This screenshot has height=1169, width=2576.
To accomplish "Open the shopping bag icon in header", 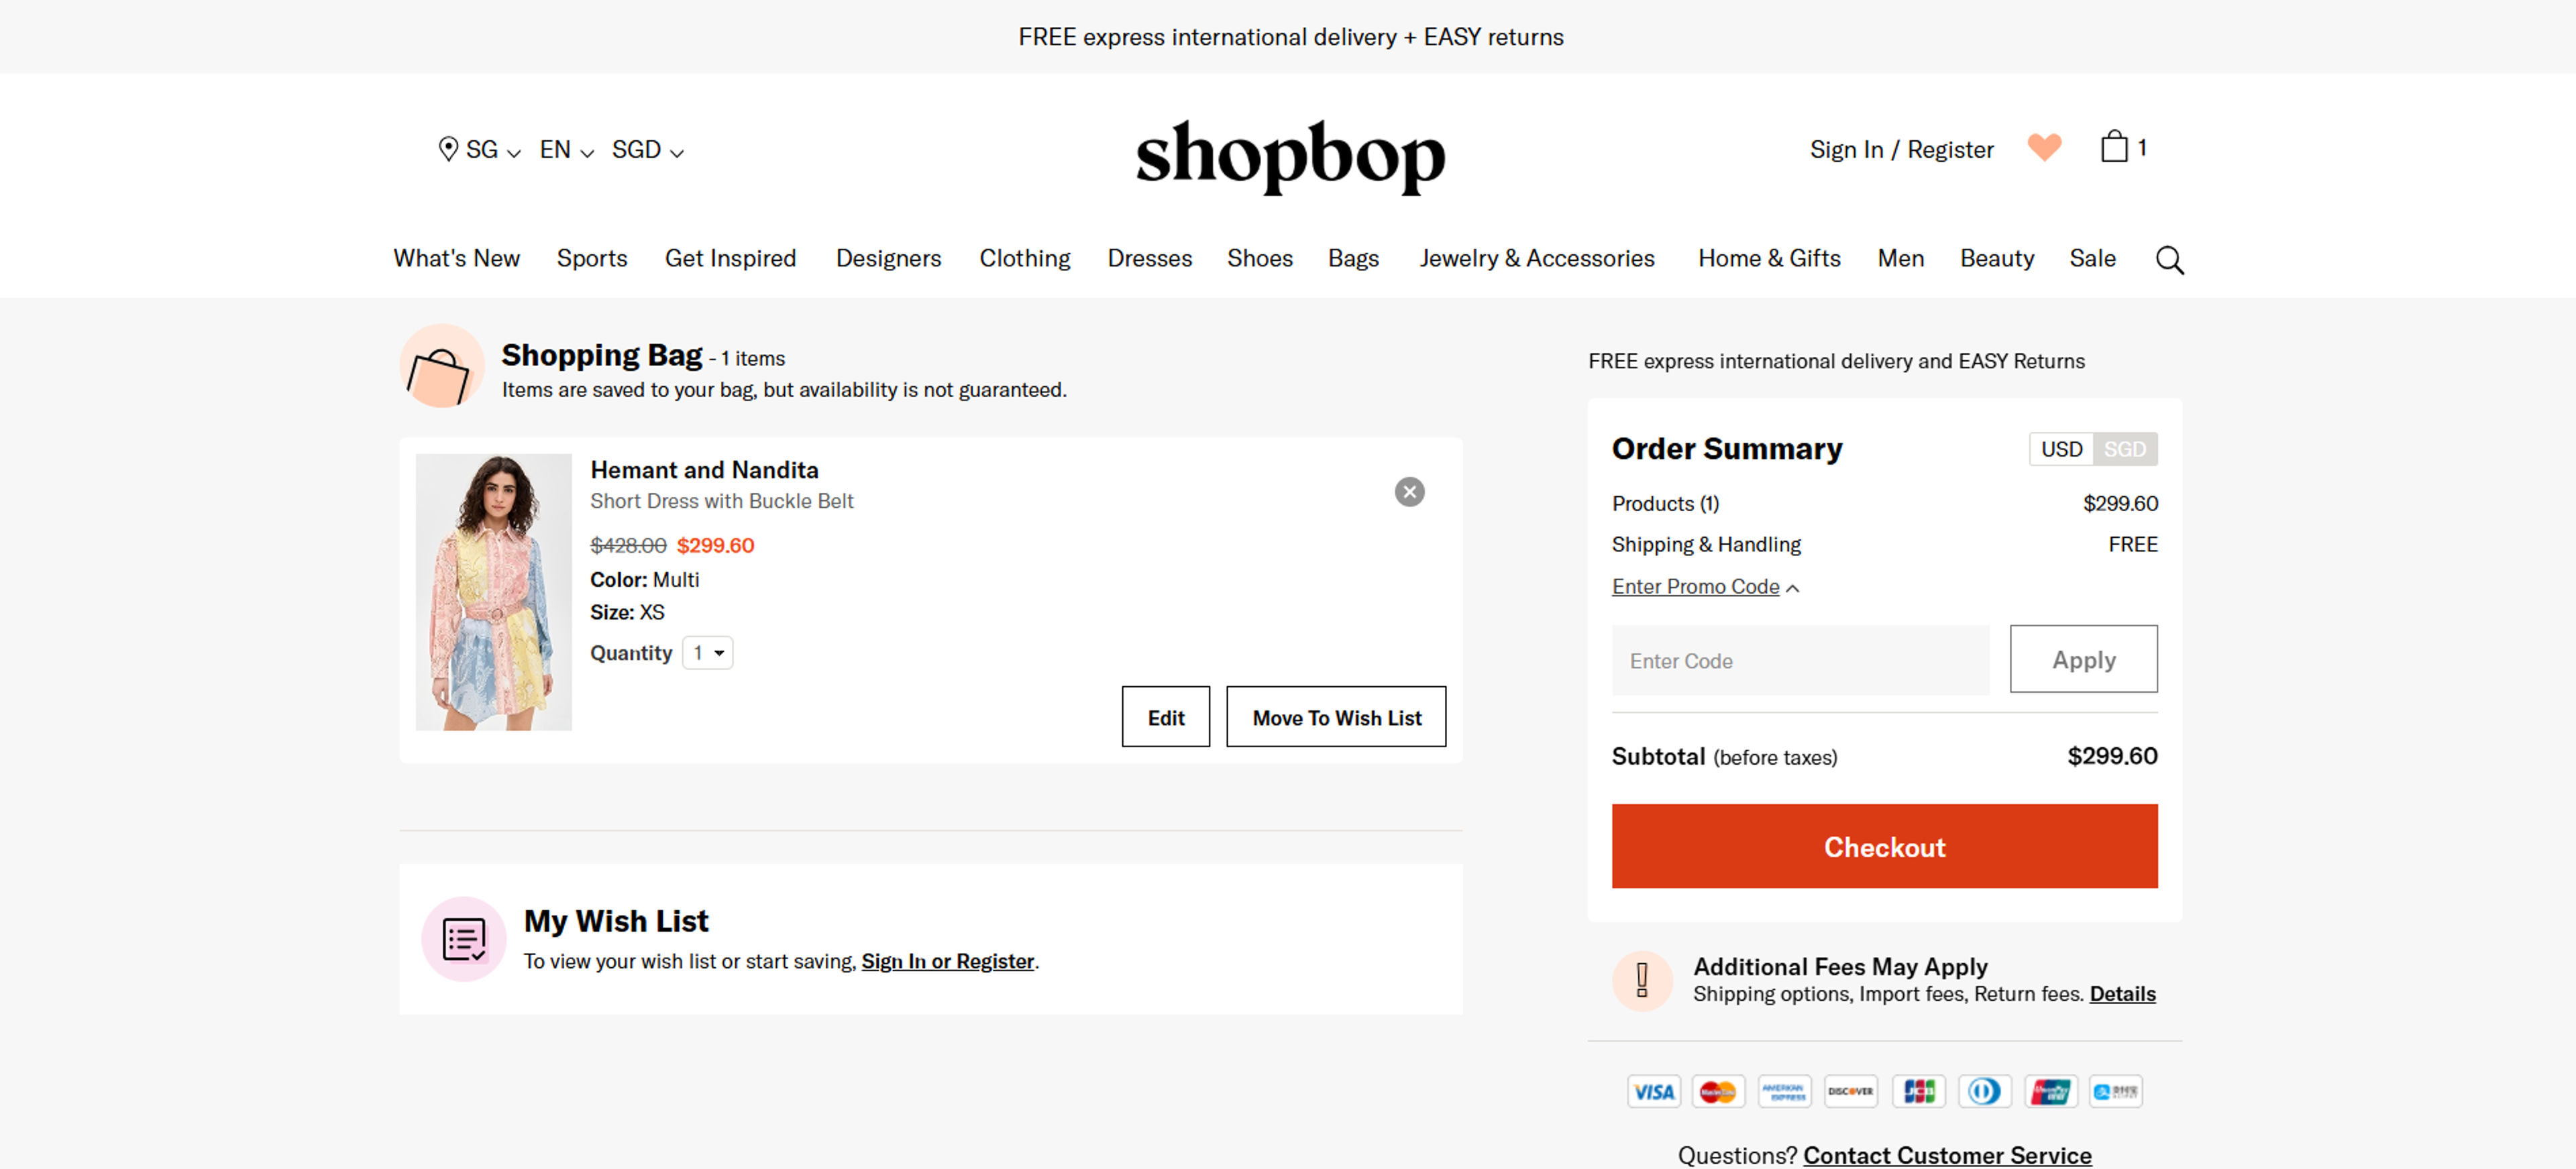I will [x=2113, y=148].
